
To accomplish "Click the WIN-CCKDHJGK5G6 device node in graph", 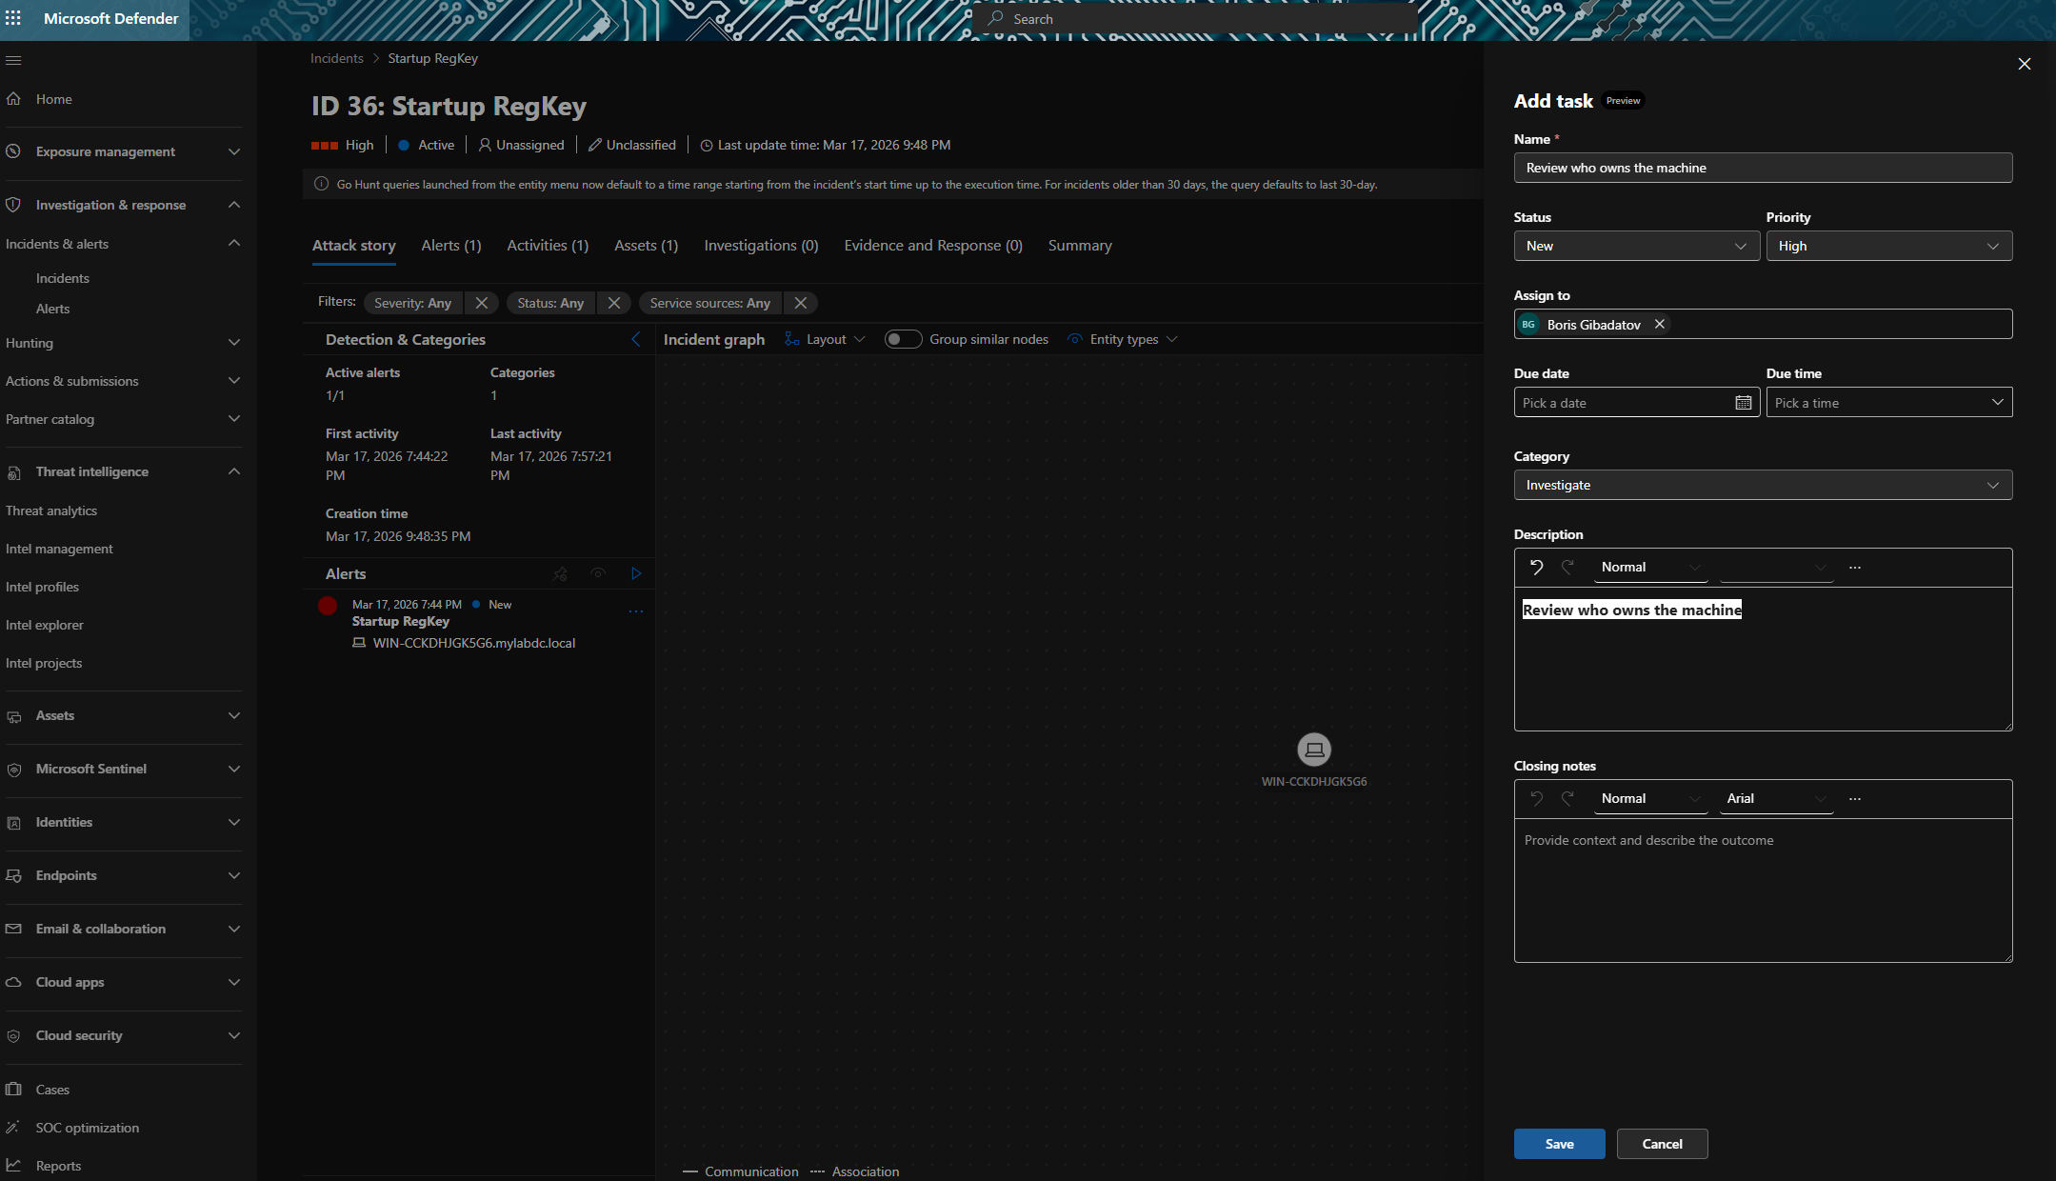I will click(x=1314, y=751).
